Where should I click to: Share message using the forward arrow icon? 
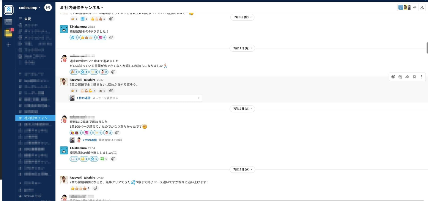(407, 77)
